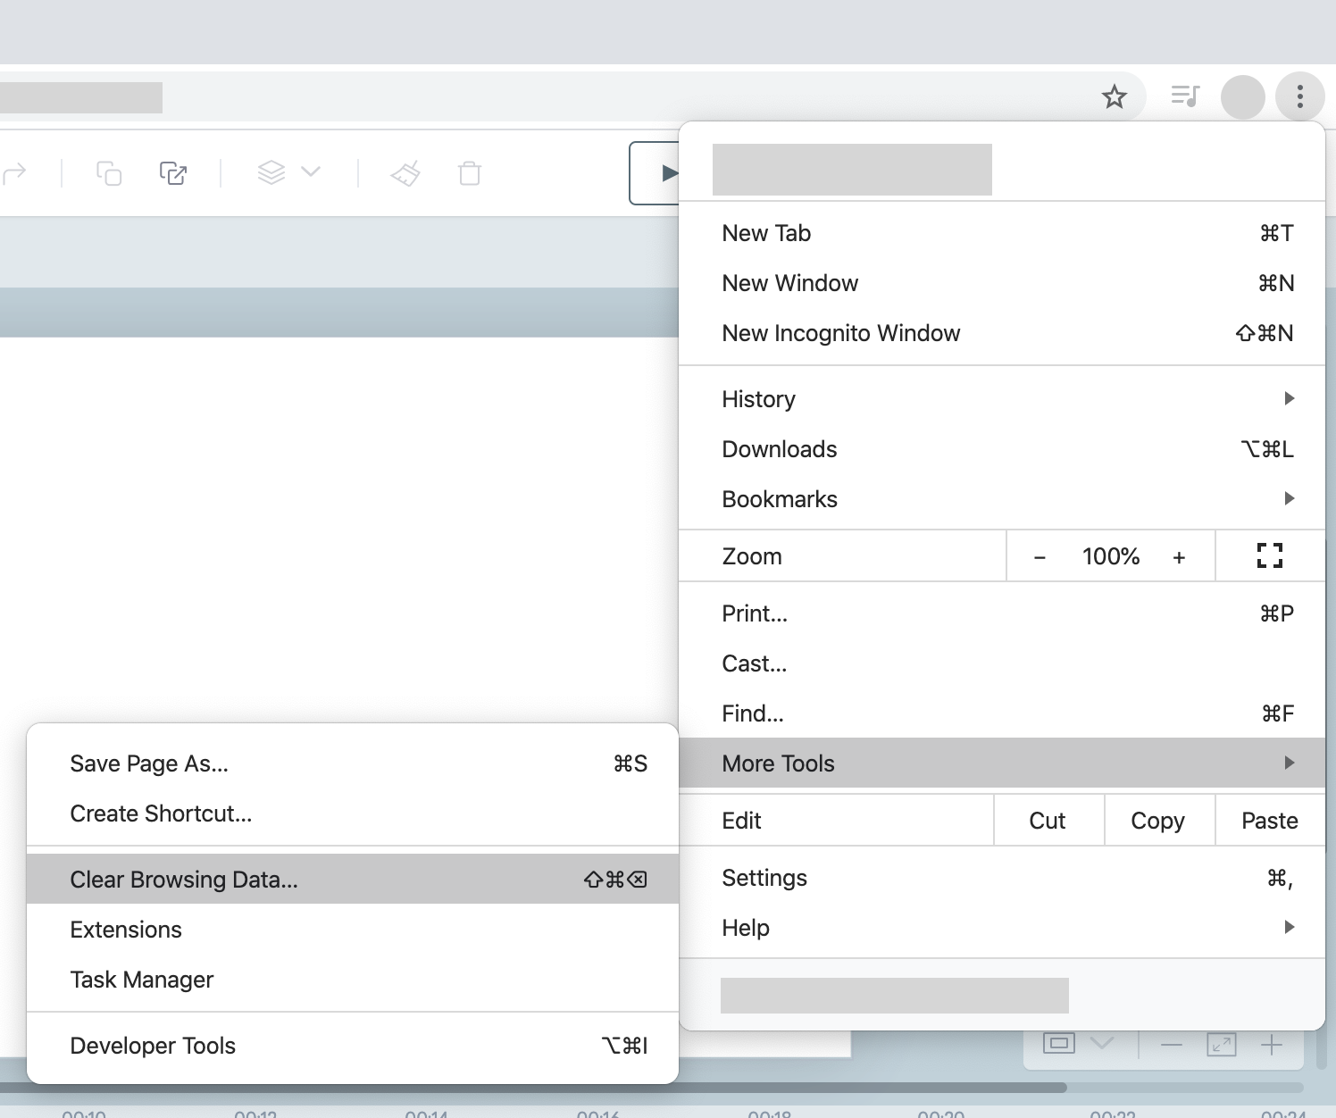The width and height of the screenshot is (1336, 1118).
Task: Click the open-in-new-window icon
Action: coord(173,173)
